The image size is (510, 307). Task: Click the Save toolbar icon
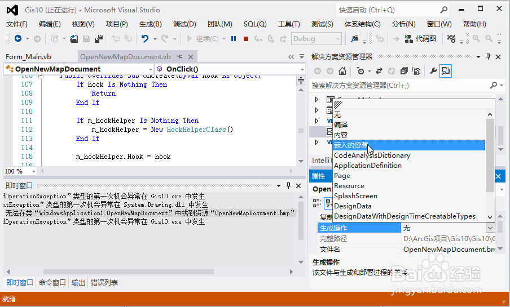click(x=86, y=39)
